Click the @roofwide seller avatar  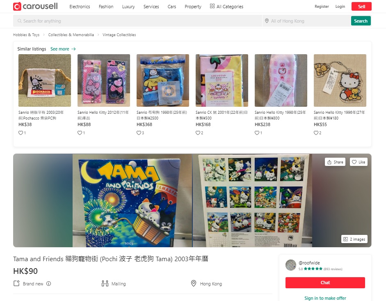coord(291,265)
